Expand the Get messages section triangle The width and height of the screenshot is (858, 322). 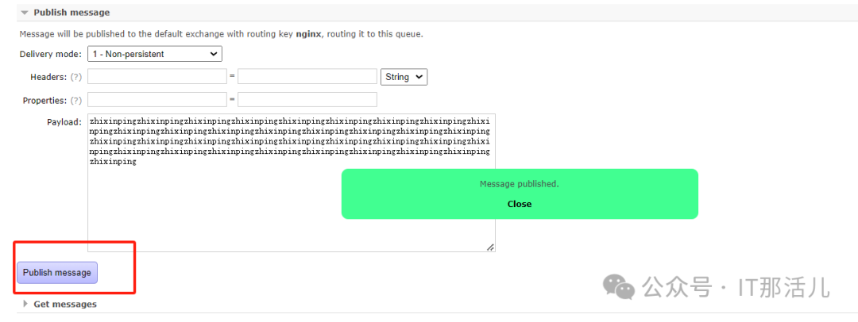pos(25,304)
